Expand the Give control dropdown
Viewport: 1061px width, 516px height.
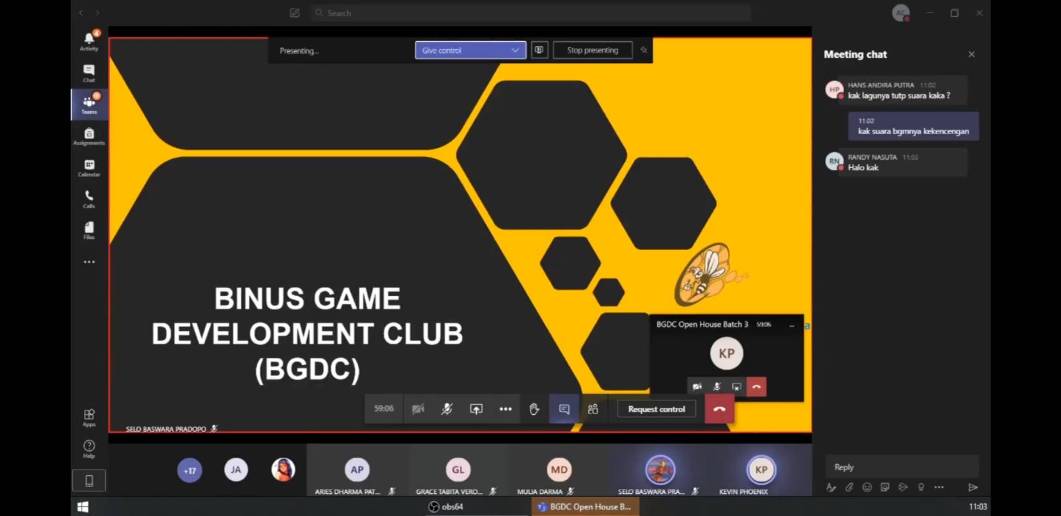tap(470, 50)
